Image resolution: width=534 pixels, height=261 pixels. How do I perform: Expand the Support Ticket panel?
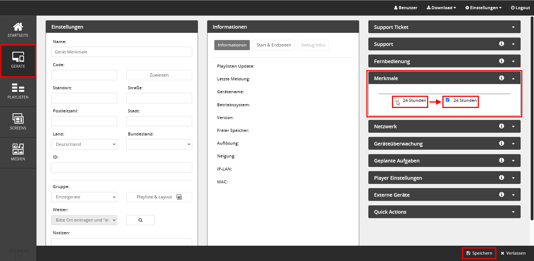[x=513, y=27]
